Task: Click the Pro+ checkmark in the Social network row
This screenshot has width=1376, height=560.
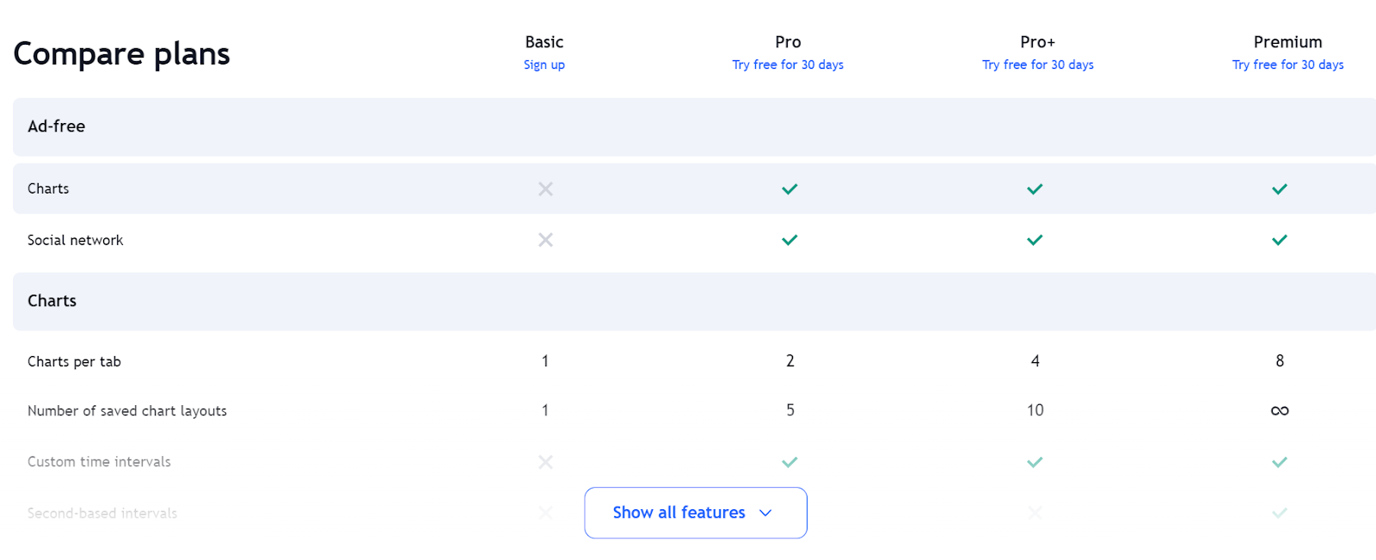Action: (1035, 240)
